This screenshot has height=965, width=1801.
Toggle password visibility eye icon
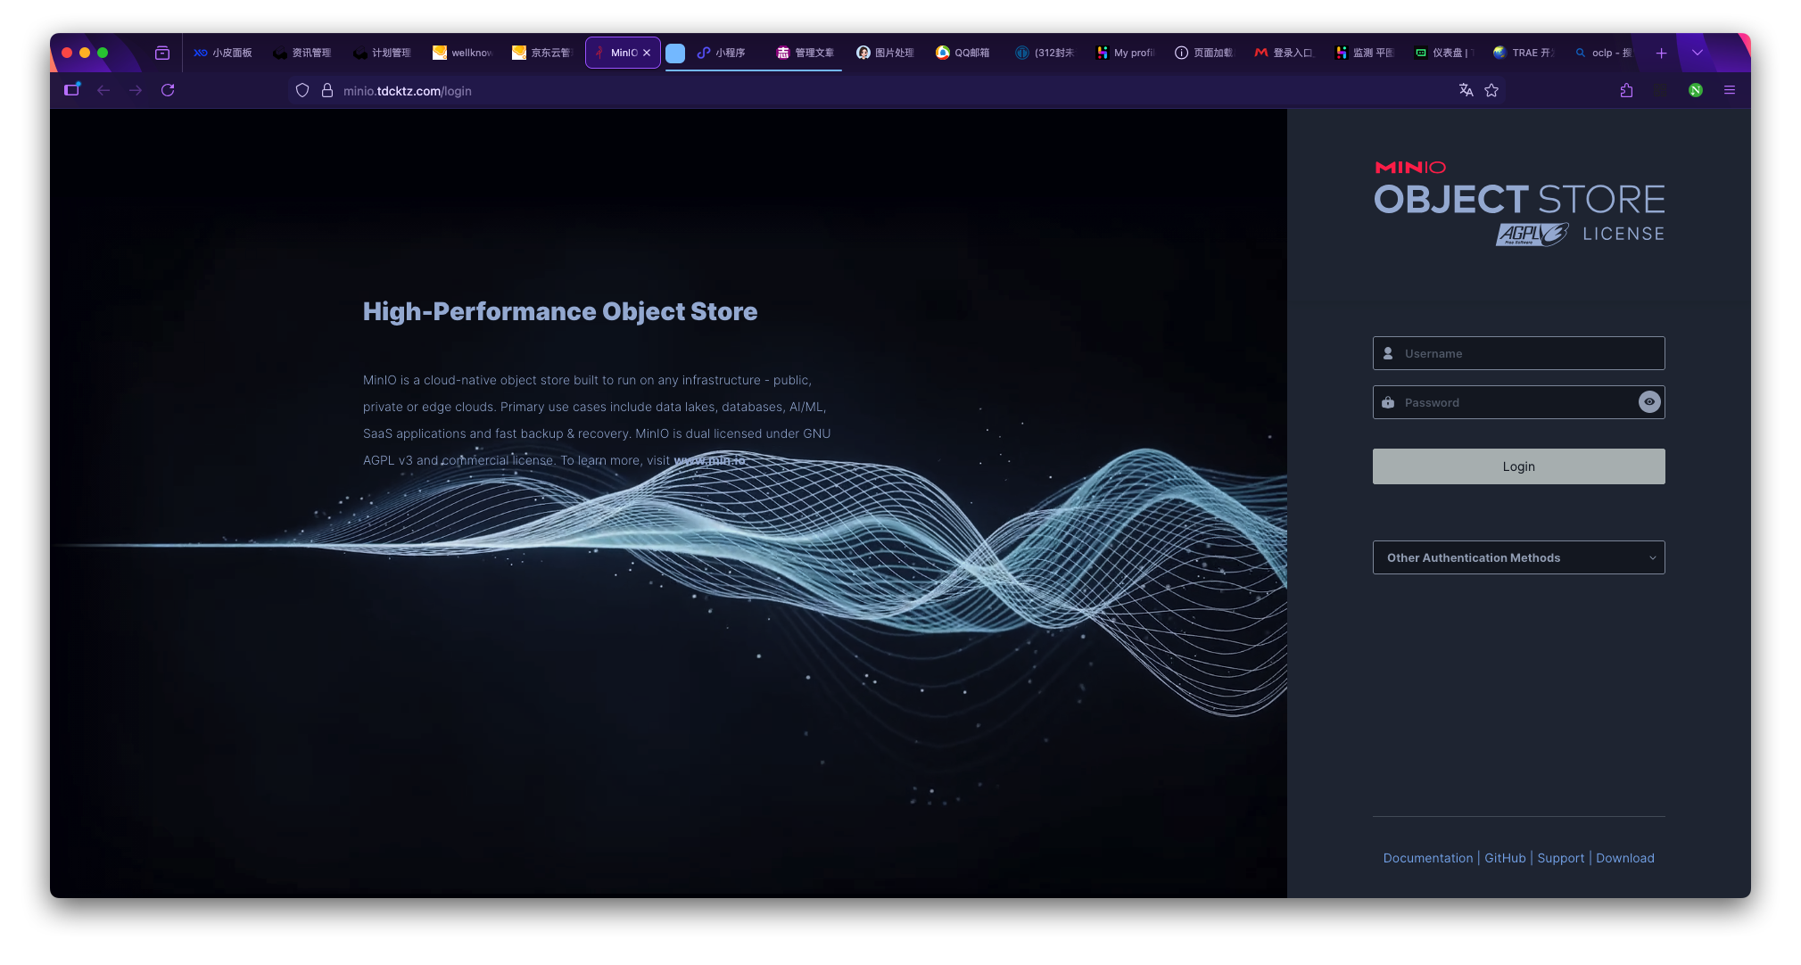pyautogui.click(x=1649, y=402)
